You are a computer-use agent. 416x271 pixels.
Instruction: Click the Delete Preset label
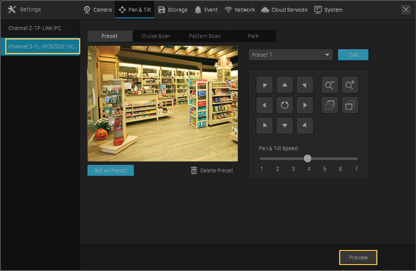216,171
